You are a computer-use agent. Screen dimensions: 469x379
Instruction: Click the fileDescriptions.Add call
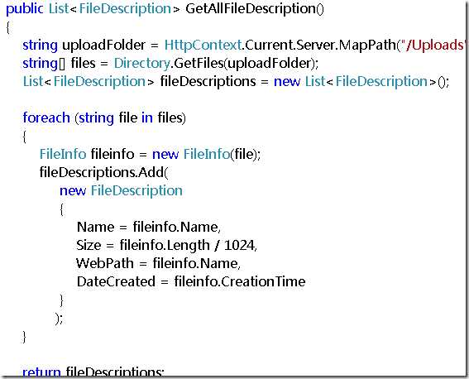pos(103,172)
